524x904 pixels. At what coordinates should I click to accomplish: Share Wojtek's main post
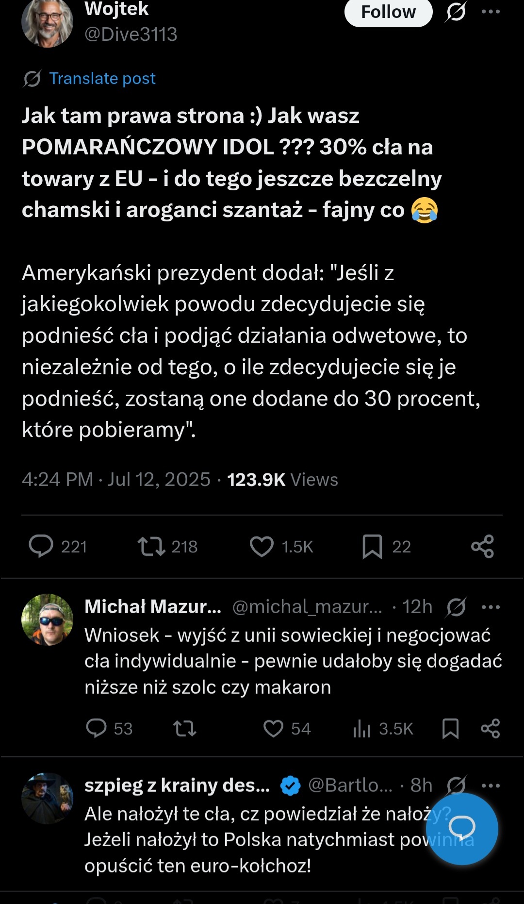482,546
